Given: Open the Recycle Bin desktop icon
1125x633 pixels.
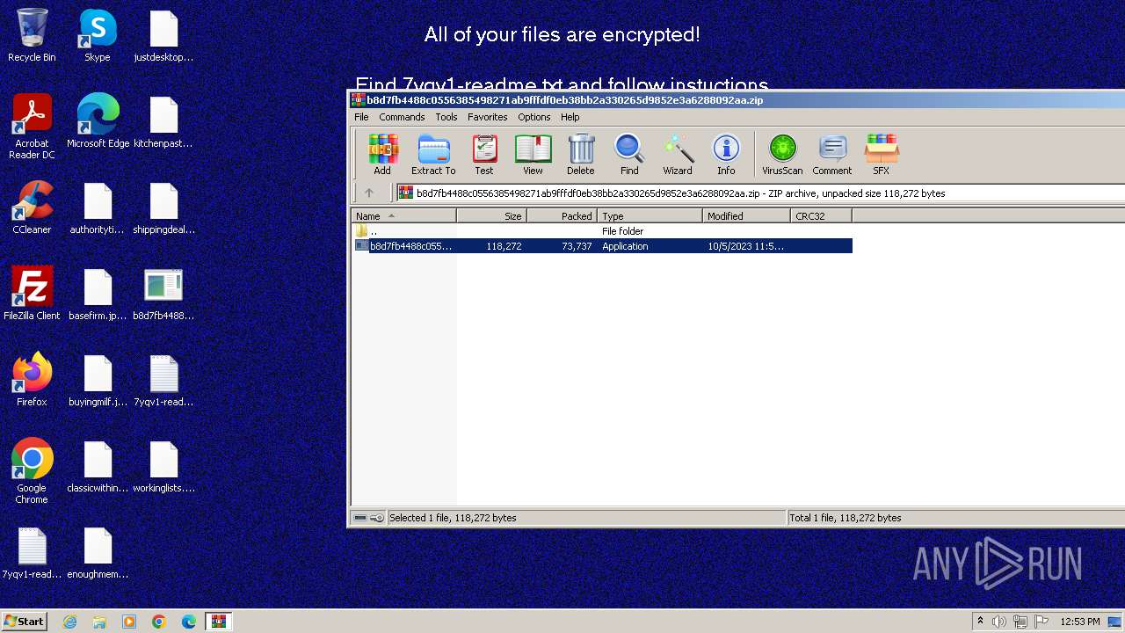Looking at the screenshot, I should coord(32,36).
